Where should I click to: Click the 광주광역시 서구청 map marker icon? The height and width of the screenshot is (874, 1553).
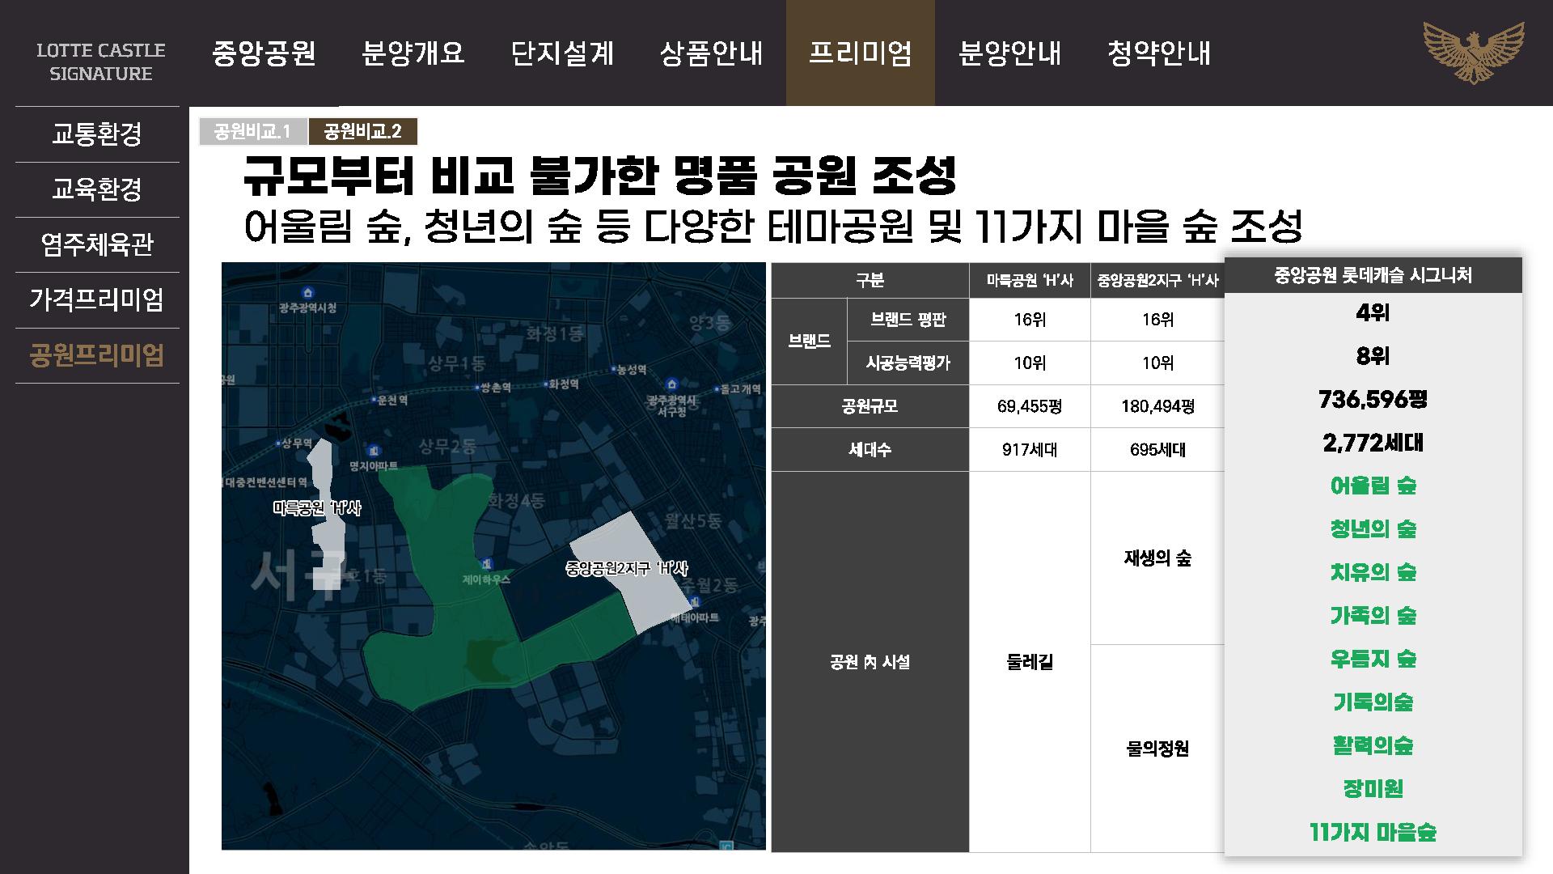pyautogui.click(x=671, y=384)
